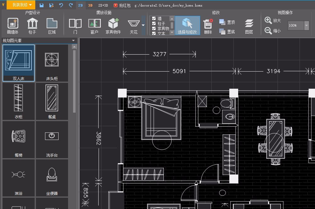Image resolution: width=315 pixels, height=209 pixels.
Task: Switch to the 3D view tab
Action: (90, 5)
